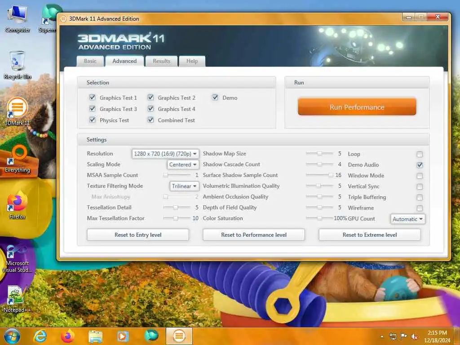460x345 pixels.
Task: Click Reset to Performance level
Action: 254,234
